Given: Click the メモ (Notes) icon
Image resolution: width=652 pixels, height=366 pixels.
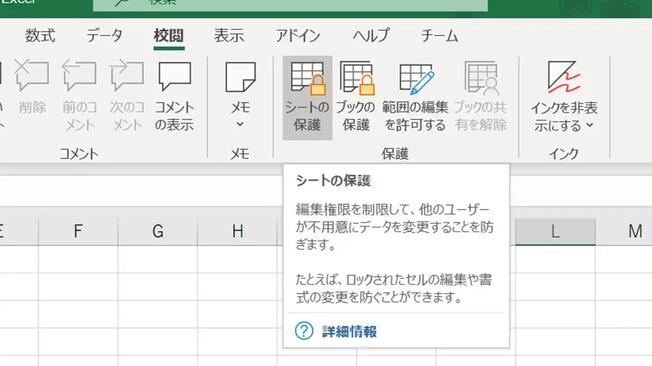Looking at the screenshot, I should [x=240, y=79].
